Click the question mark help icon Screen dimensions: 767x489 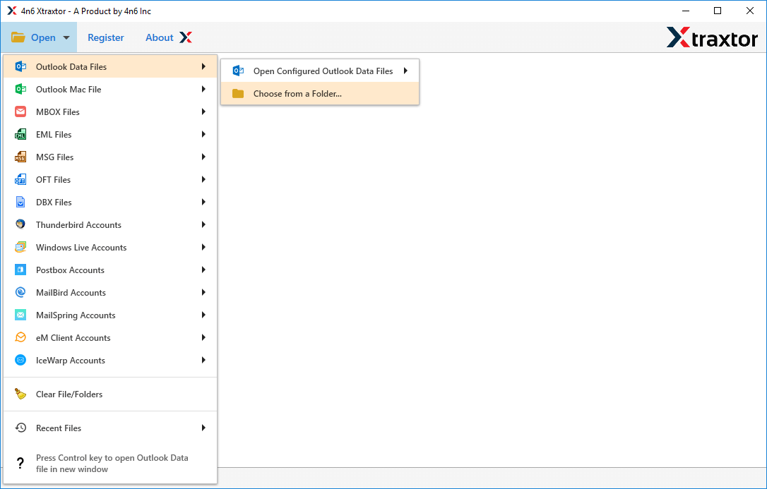(20, 463)
